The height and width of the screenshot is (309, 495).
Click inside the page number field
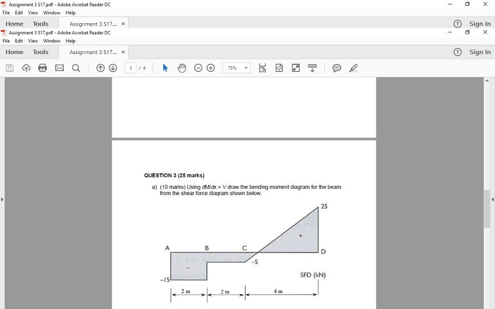pos(130,68)
